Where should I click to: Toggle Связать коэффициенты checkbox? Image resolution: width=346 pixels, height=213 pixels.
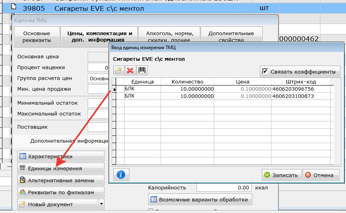(x=265, y=72)
